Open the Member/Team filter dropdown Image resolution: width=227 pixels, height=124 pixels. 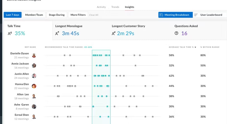(x=34, y=15)
